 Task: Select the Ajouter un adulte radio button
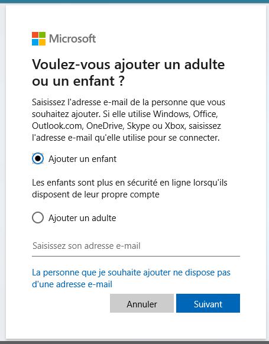38,218
